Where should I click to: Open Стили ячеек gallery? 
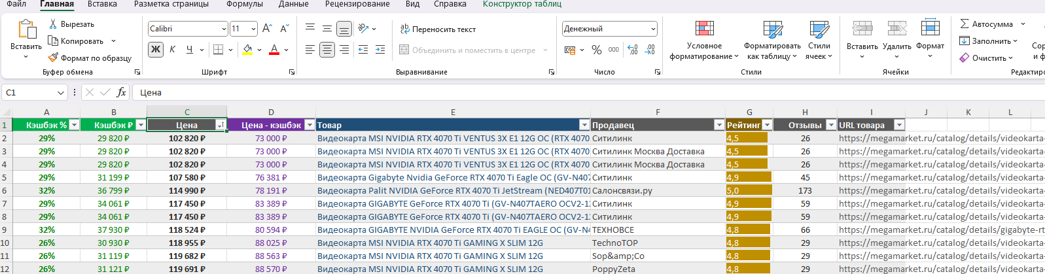point(819,40)
